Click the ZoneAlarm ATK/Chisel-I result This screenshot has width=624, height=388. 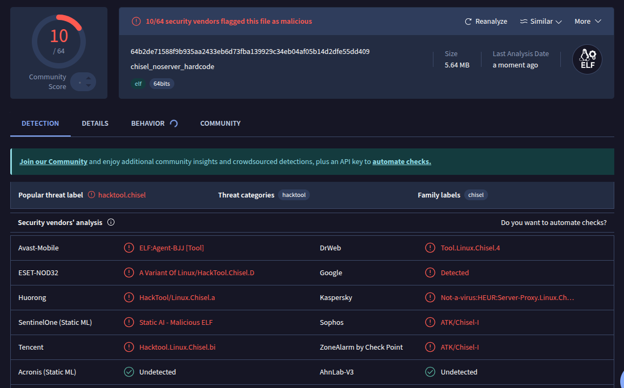(460, 348)
